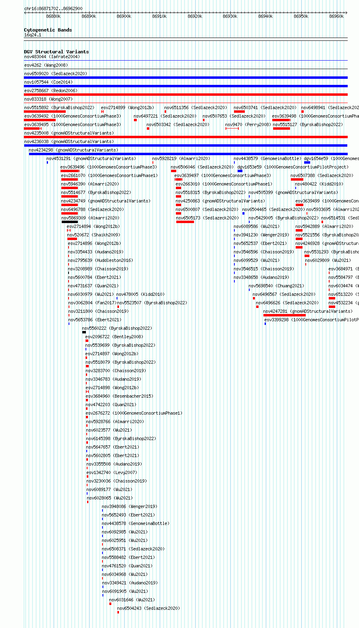The image size is (359, 628).
Task: Click the blue bar under nsv6509020 (Sedlazeck2020)
Action: tap(186, 78)
